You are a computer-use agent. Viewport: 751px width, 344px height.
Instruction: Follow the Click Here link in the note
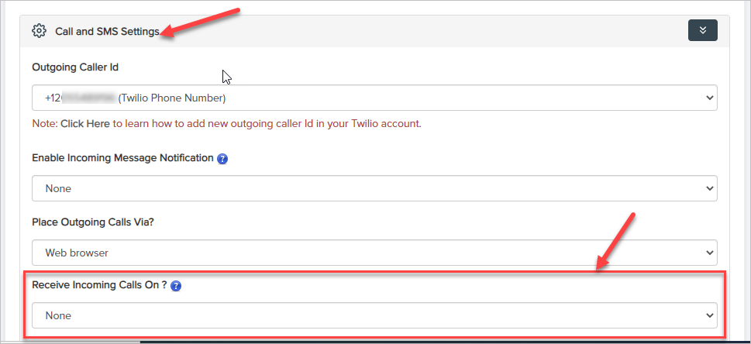(84, 123)
